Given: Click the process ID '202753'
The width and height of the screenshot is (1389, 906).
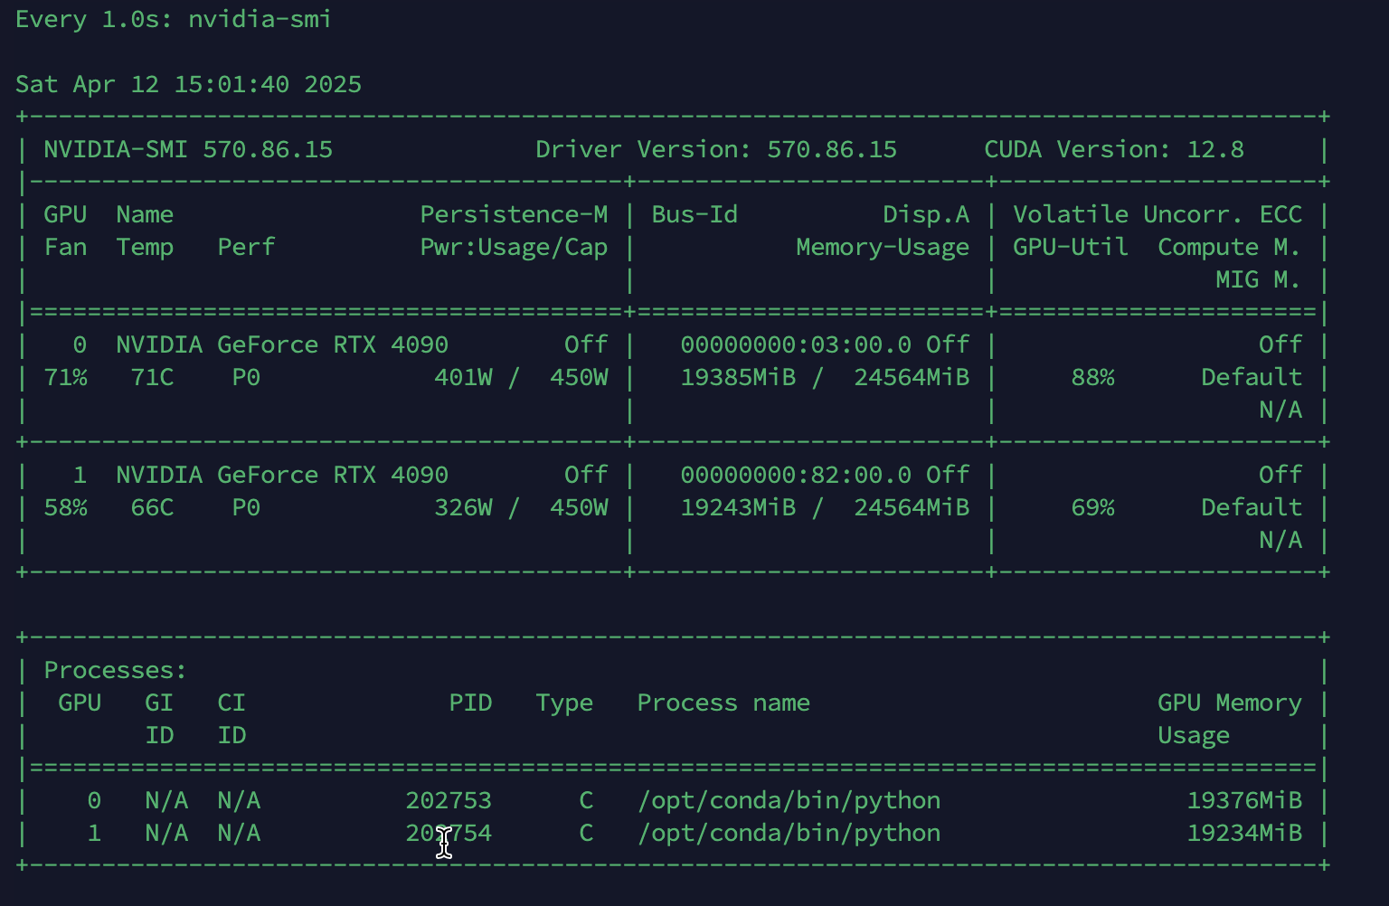Looking at the screenshot, I should click(x=449, y=800).
